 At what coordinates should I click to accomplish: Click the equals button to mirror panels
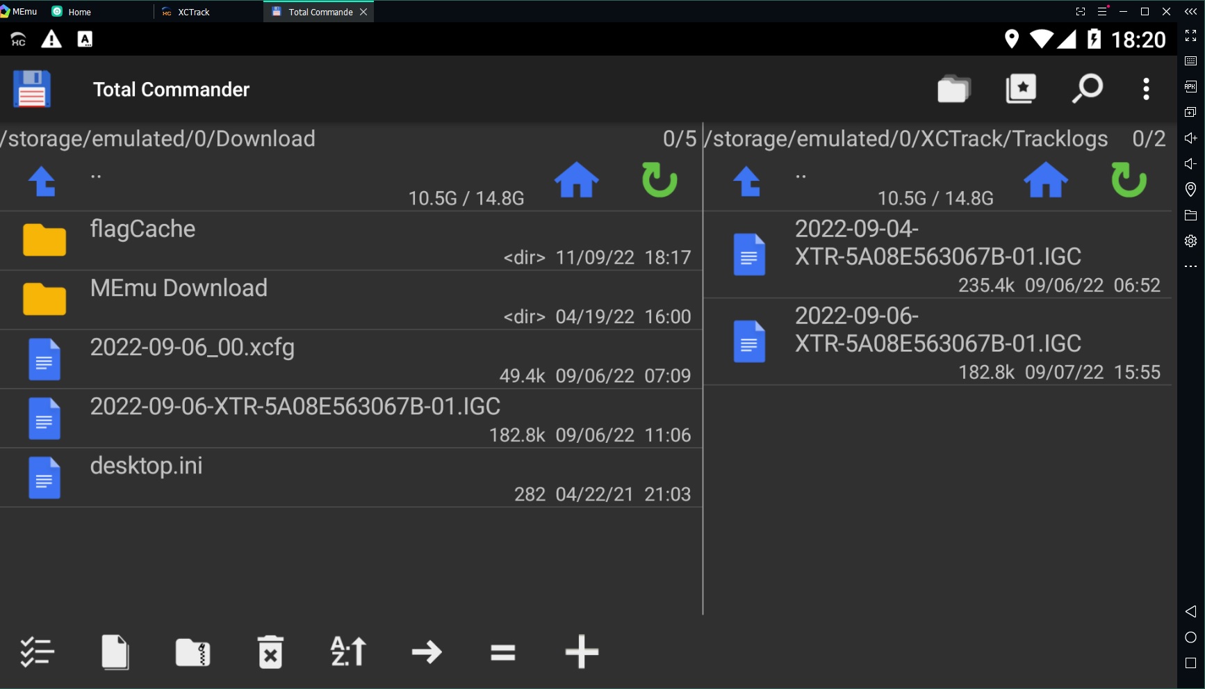click(x=502, y=651)
